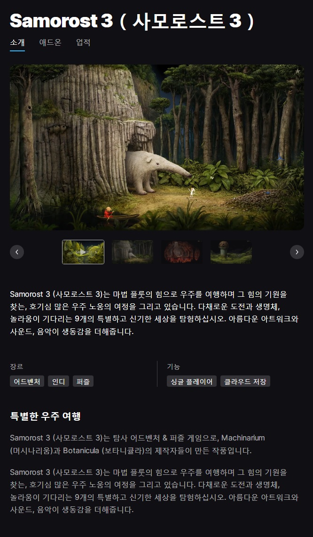Click the 클라우드 저장 feature tag

click(245, 381)
